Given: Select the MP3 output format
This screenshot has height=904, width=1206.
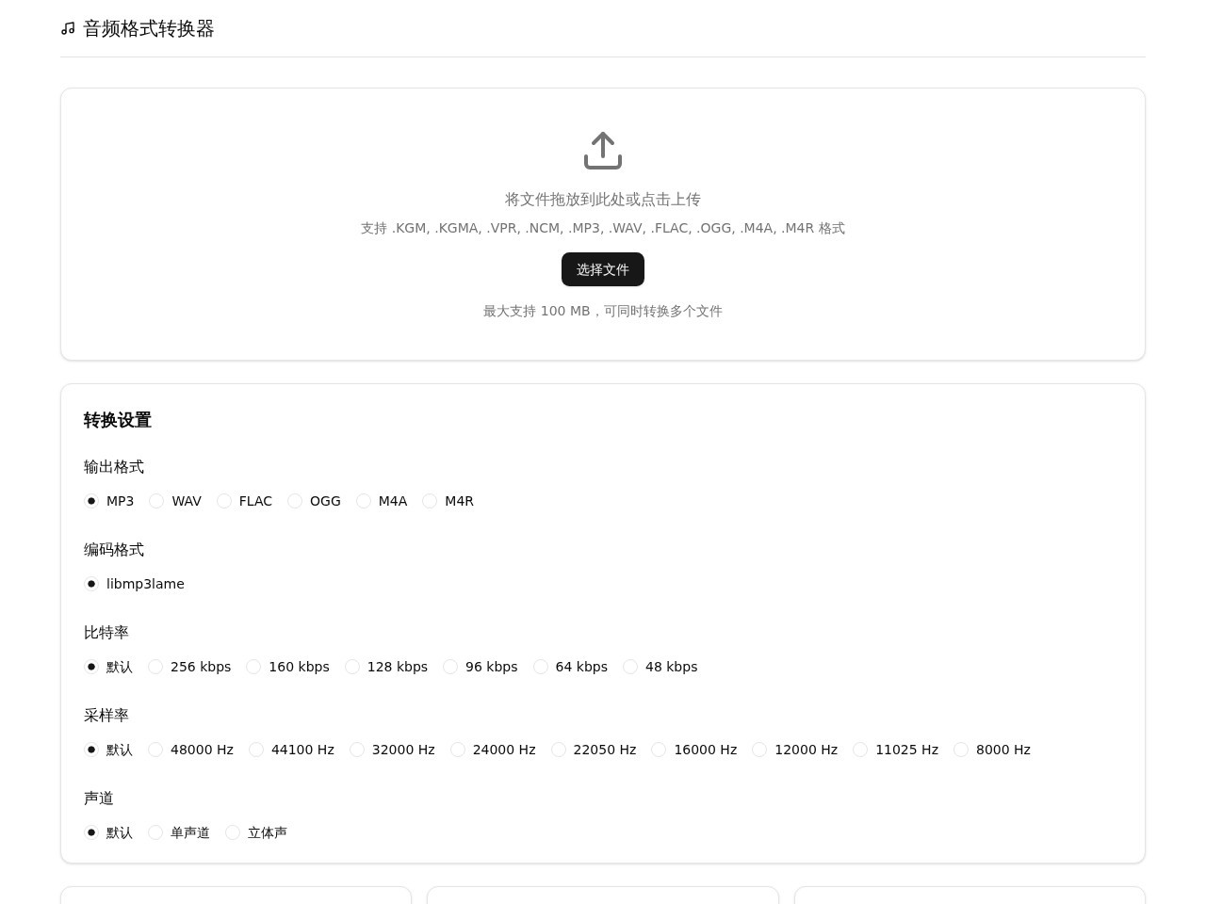Looking at the screenshot, I should 91,501.
